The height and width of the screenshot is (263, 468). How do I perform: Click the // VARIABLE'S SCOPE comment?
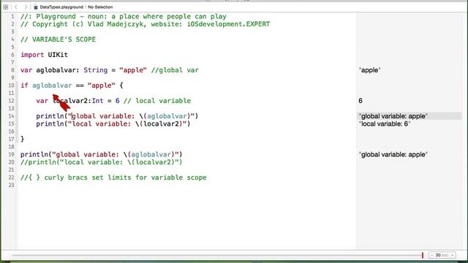58,39
